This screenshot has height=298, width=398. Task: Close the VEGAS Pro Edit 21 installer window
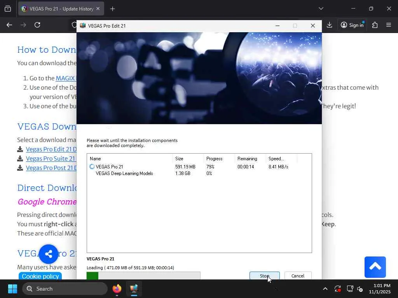click(313, 26)
